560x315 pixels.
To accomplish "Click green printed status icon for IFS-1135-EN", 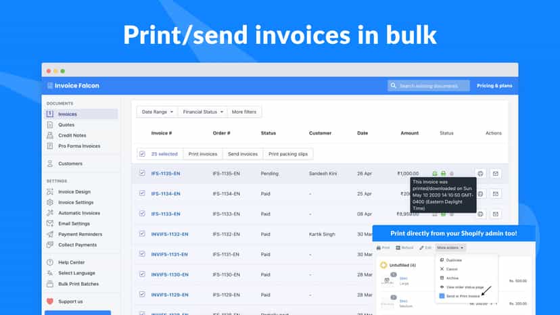I will pos(443,174).
